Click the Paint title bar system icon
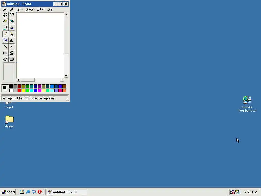Image resolution: width=261 pixels, height=196 pixels. pos(4,4)
